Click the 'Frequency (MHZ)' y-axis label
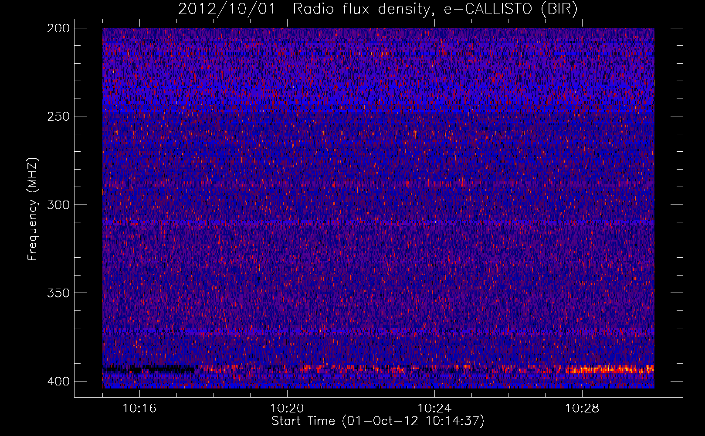Image resolution: width=705 pixels, height=436 pixels. click(33, 209)
